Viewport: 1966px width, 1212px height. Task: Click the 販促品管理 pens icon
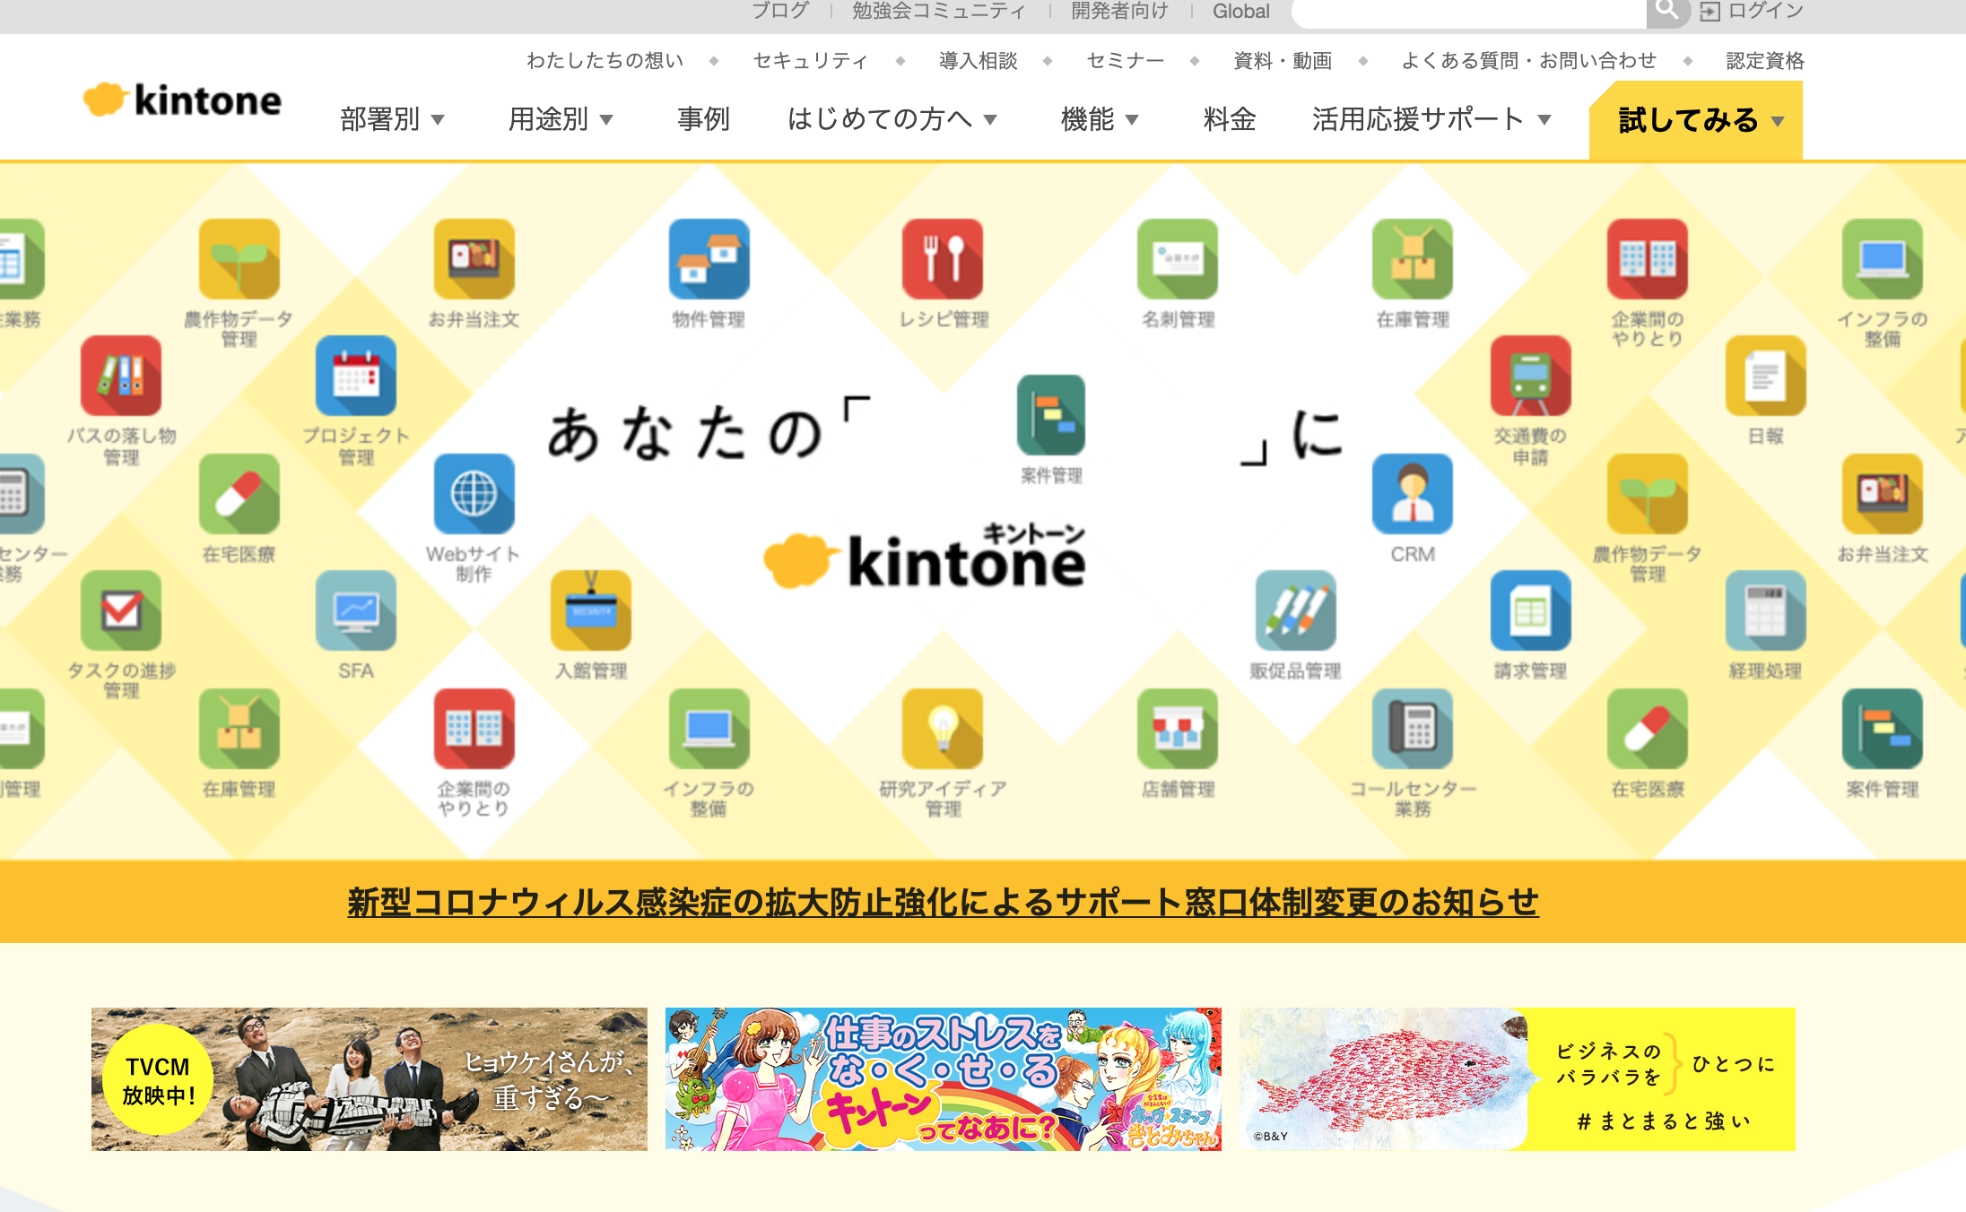pyautogui.click(x=1296, y=610)
